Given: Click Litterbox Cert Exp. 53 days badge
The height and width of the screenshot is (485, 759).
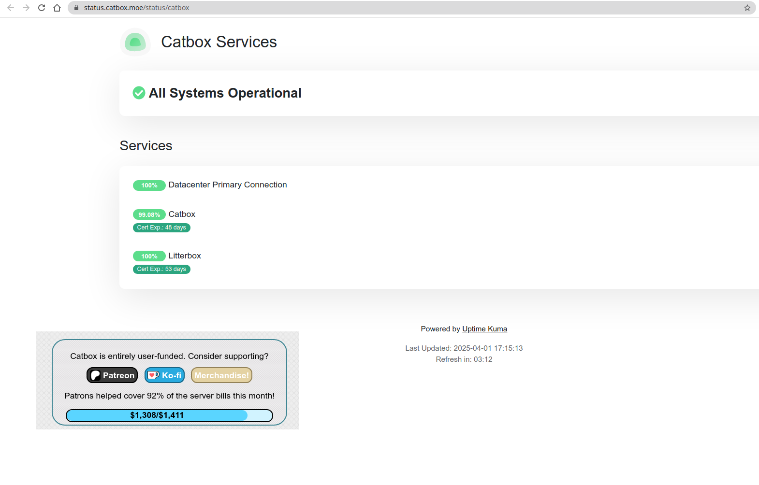Looking at the screenshot, I should click(x=161, y=269).
